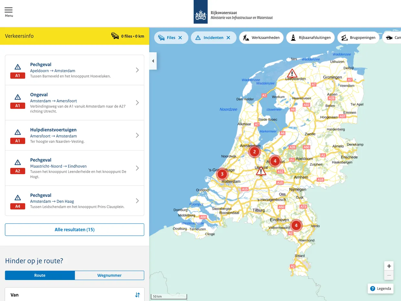Zoom in on the map
401x301 pixels.
(389, 266)
